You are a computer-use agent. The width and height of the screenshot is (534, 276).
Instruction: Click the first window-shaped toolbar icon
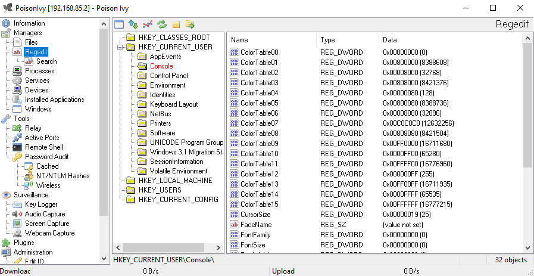[x=118, y=24]
